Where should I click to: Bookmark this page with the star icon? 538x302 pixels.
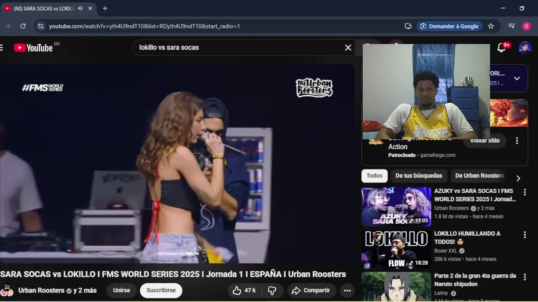coord(491,26)
